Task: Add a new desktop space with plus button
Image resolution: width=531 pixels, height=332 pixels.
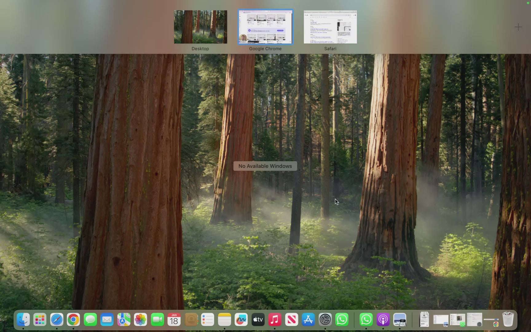Action: click(x=518, y=27)
